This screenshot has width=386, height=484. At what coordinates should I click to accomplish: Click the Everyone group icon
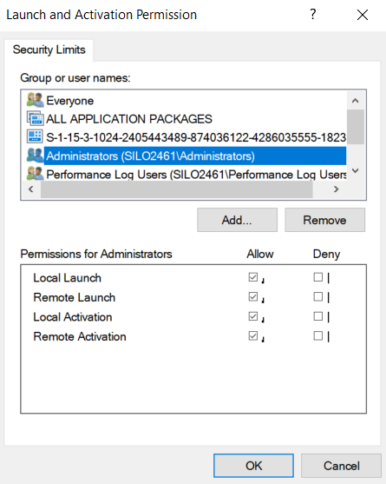[x=35, y=100]
